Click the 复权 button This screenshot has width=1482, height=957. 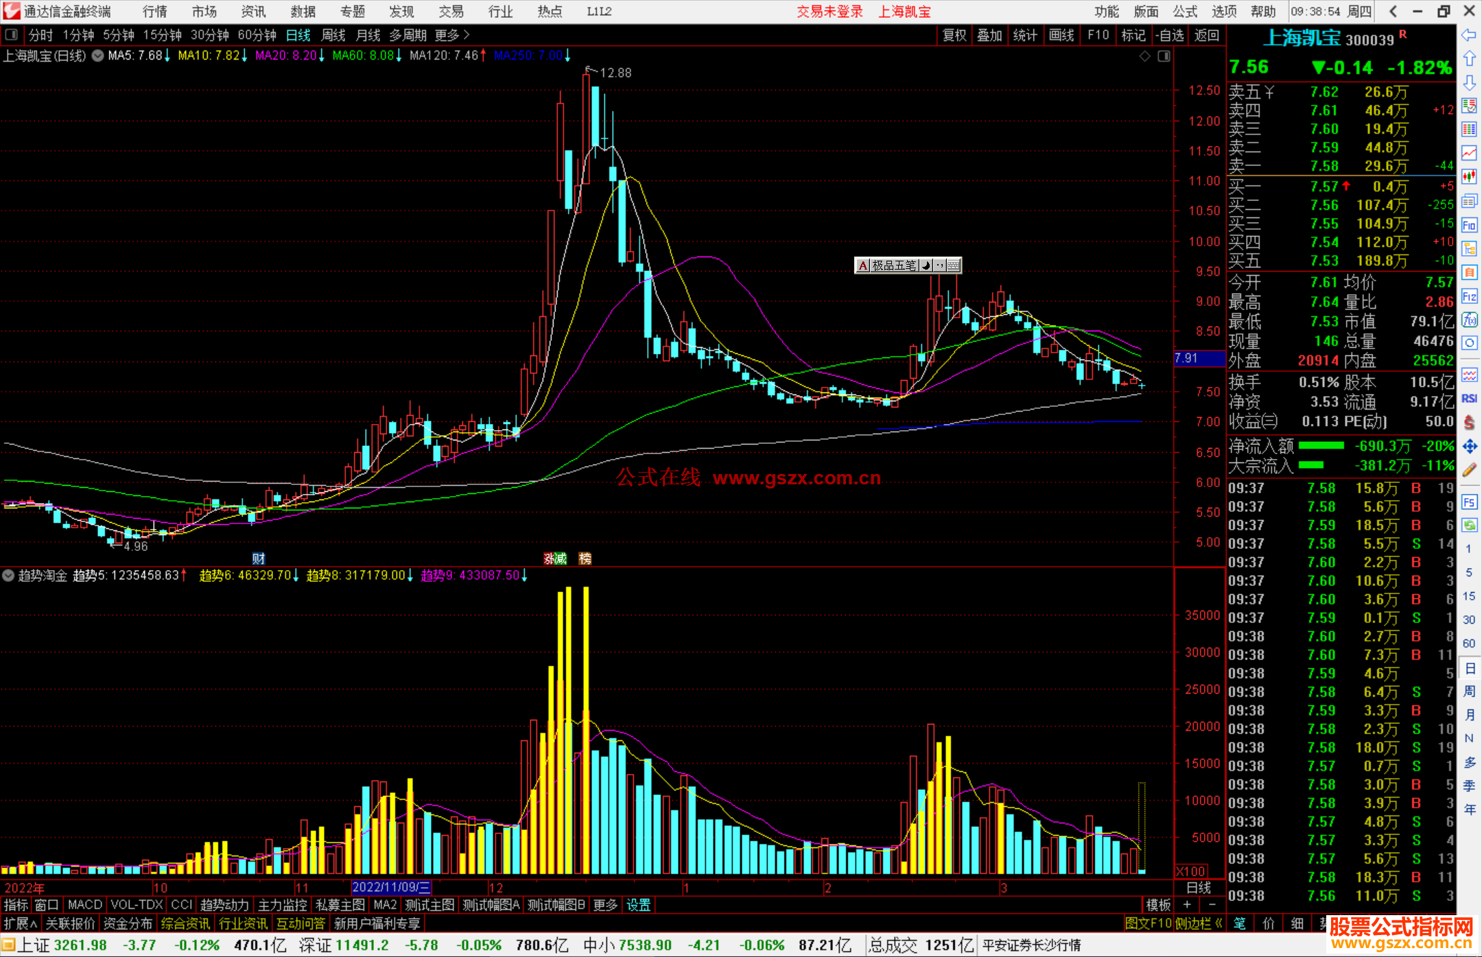(x=954, y=35)
